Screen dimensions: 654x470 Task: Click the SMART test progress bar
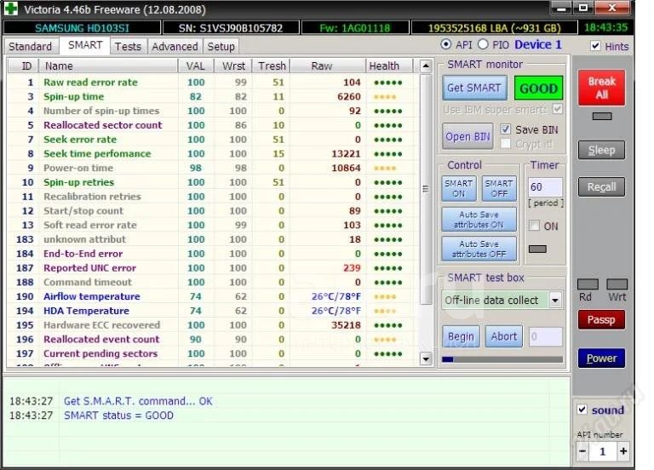(502, 359)
